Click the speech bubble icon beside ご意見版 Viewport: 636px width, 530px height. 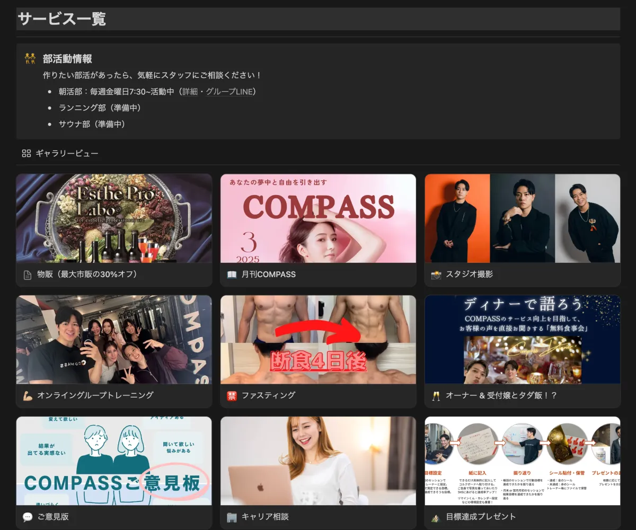tap(28, 517)
